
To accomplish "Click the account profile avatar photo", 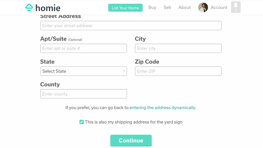I will [x=203, y=8].
